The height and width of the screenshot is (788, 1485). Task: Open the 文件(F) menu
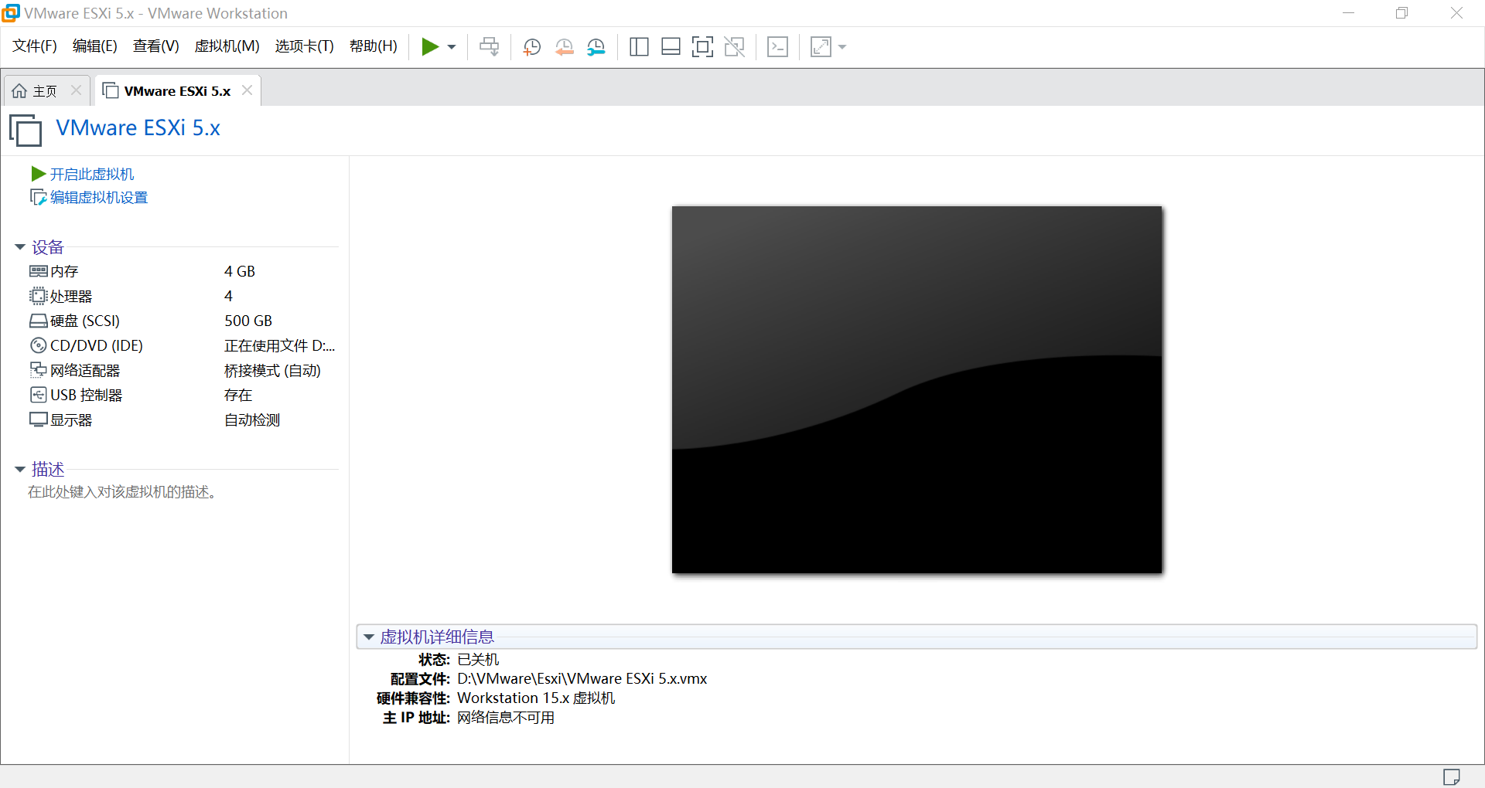[35, 46]
